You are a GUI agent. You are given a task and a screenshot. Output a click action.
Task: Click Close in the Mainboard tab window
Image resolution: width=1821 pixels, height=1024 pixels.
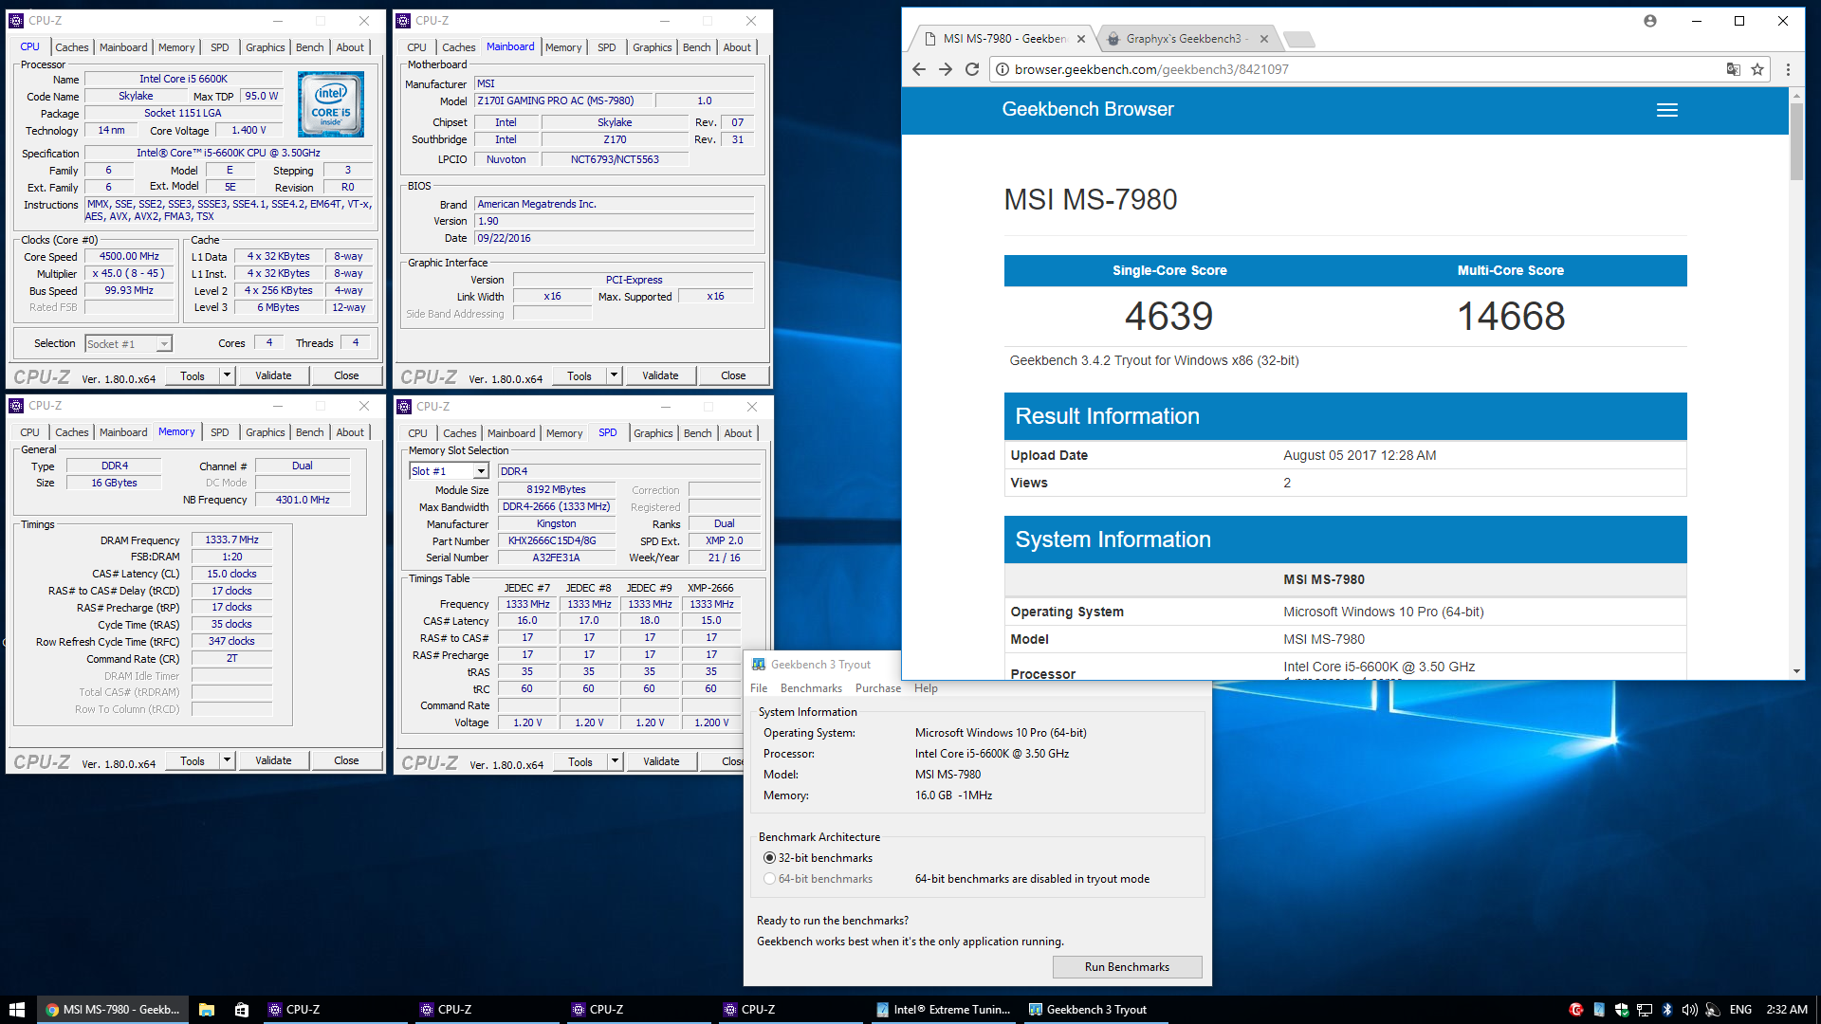[x=733, y=375]
